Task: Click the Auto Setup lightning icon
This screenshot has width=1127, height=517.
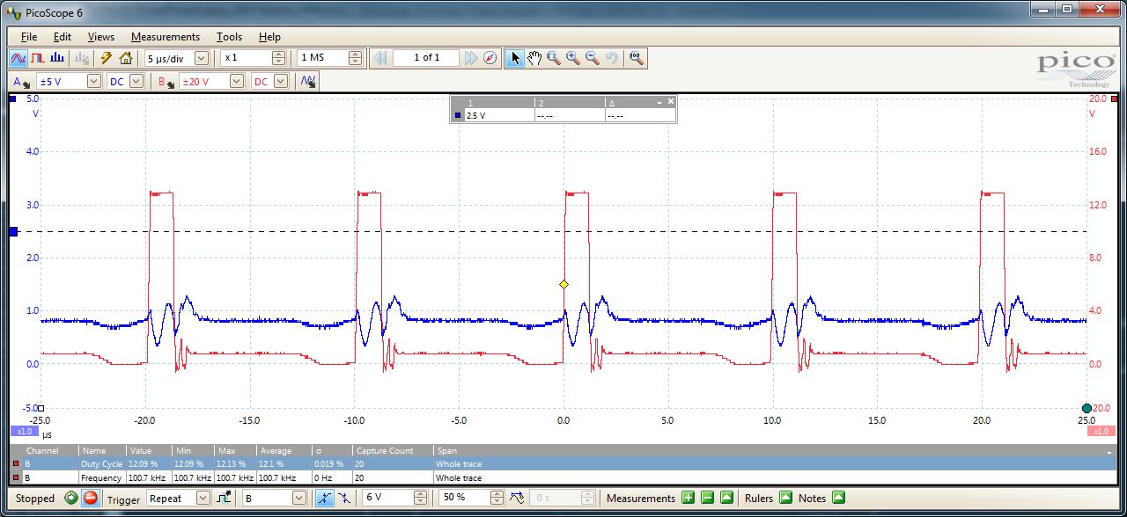Action: coord(107,58)
